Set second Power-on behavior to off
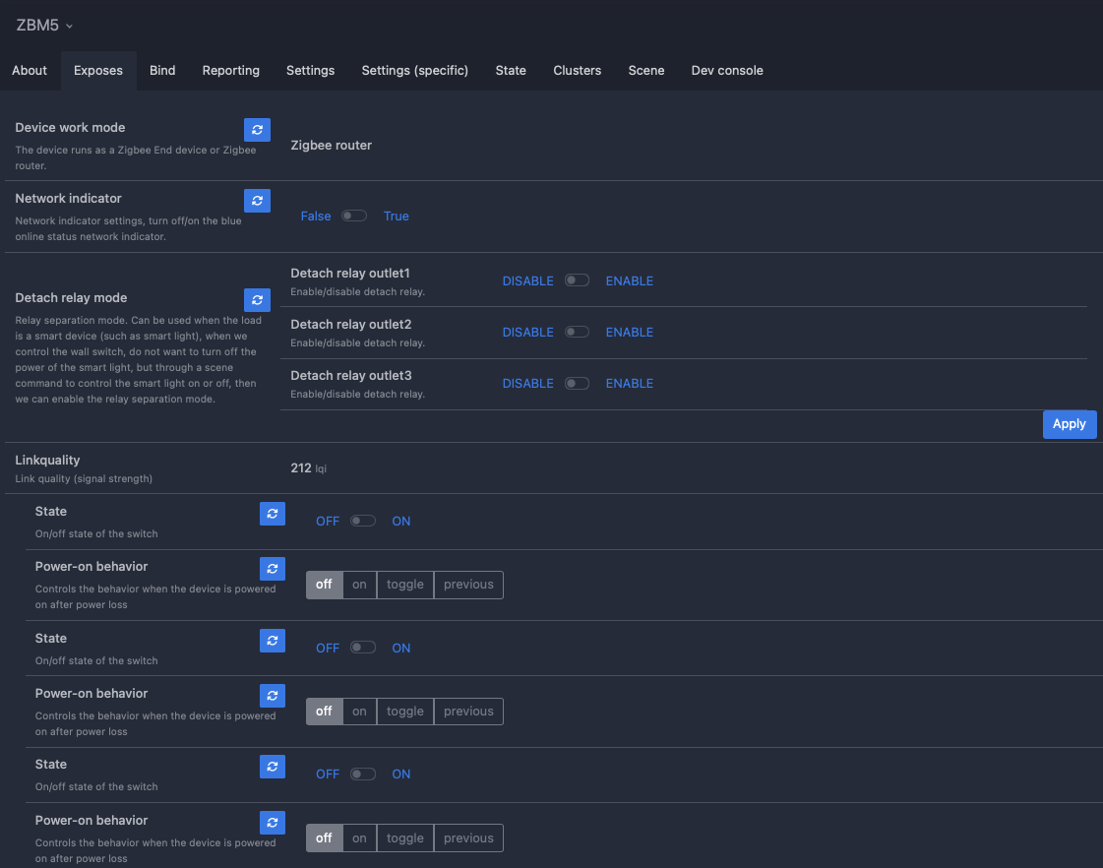 point(325,712)
